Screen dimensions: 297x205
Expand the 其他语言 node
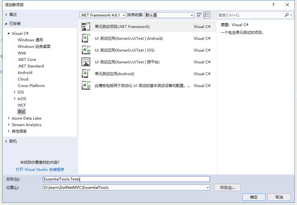[x=9, y=131]
